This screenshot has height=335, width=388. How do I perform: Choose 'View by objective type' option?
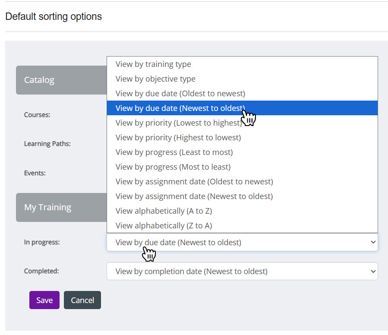[x=155, y=79]
